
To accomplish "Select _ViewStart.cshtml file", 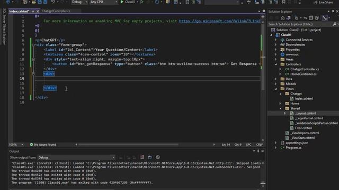I will click(302, 138).
